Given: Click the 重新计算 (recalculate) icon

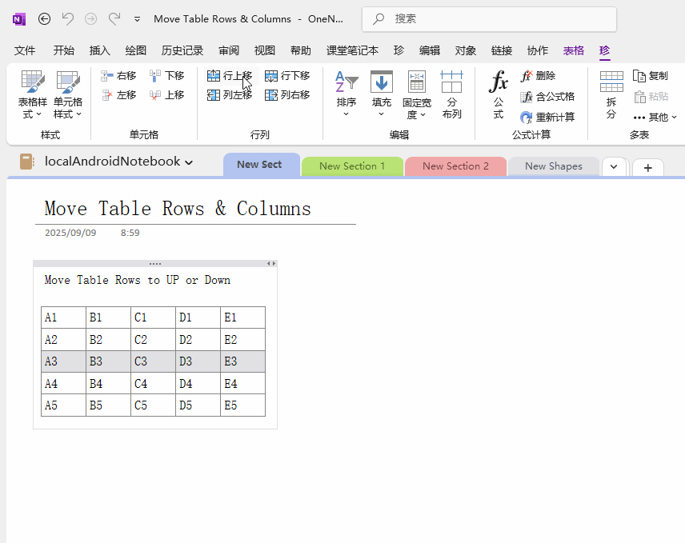Looking at the screenshot, I should pos(527,117).
